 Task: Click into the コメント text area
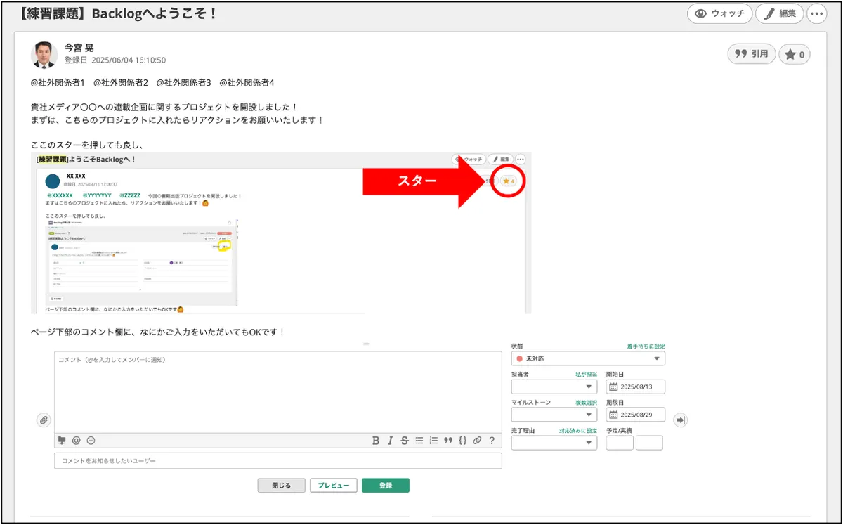(278, 392)
